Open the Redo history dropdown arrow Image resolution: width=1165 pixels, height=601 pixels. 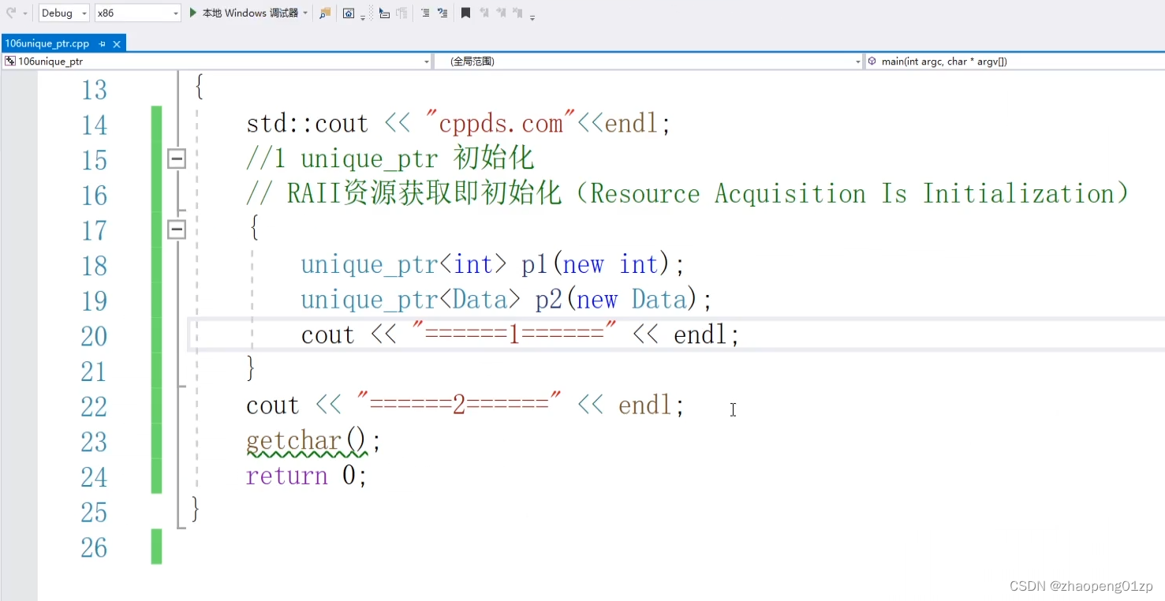[x=25, y=13]
